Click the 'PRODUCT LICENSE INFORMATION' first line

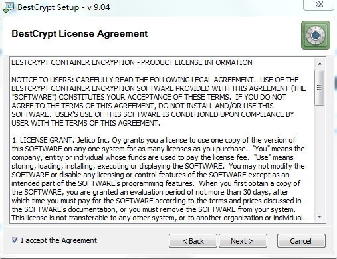[x=132, y=62]
